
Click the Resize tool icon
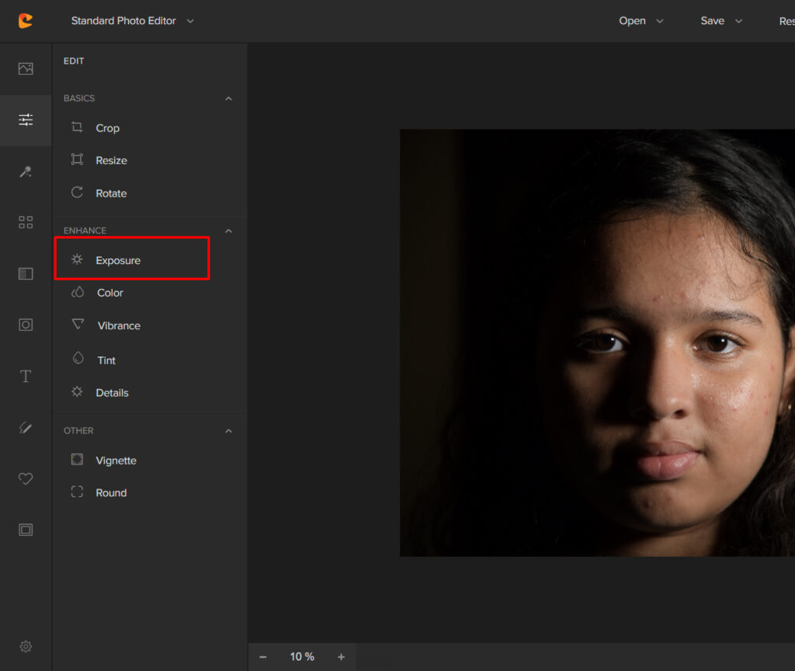click(x=77, y=159)
